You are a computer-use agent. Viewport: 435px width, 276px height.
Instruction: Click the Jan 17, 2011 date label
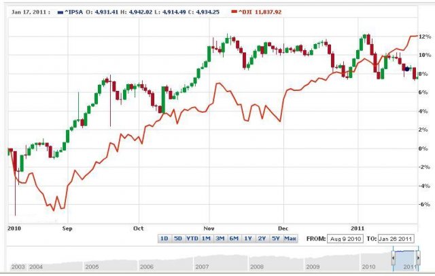pyautogui.click(x=31, y=12)
